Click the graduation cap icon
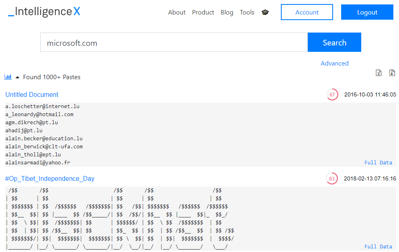 [265, 12]
